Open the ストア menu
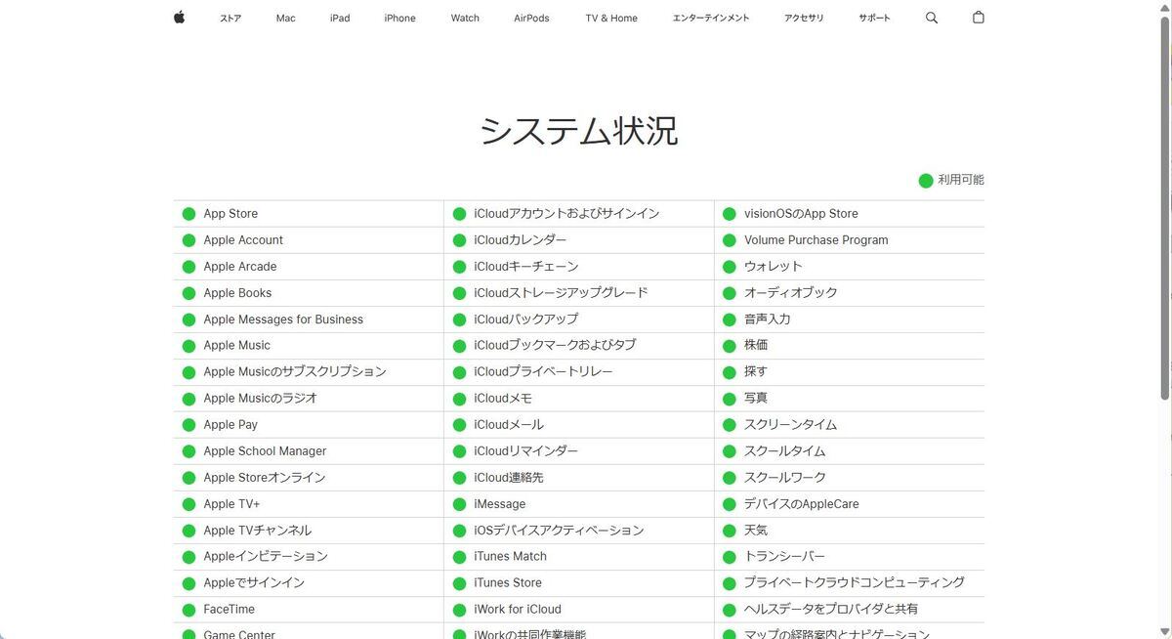Image resolution: width=1172 pixels, height=639 pixels. tap(230, 18)
